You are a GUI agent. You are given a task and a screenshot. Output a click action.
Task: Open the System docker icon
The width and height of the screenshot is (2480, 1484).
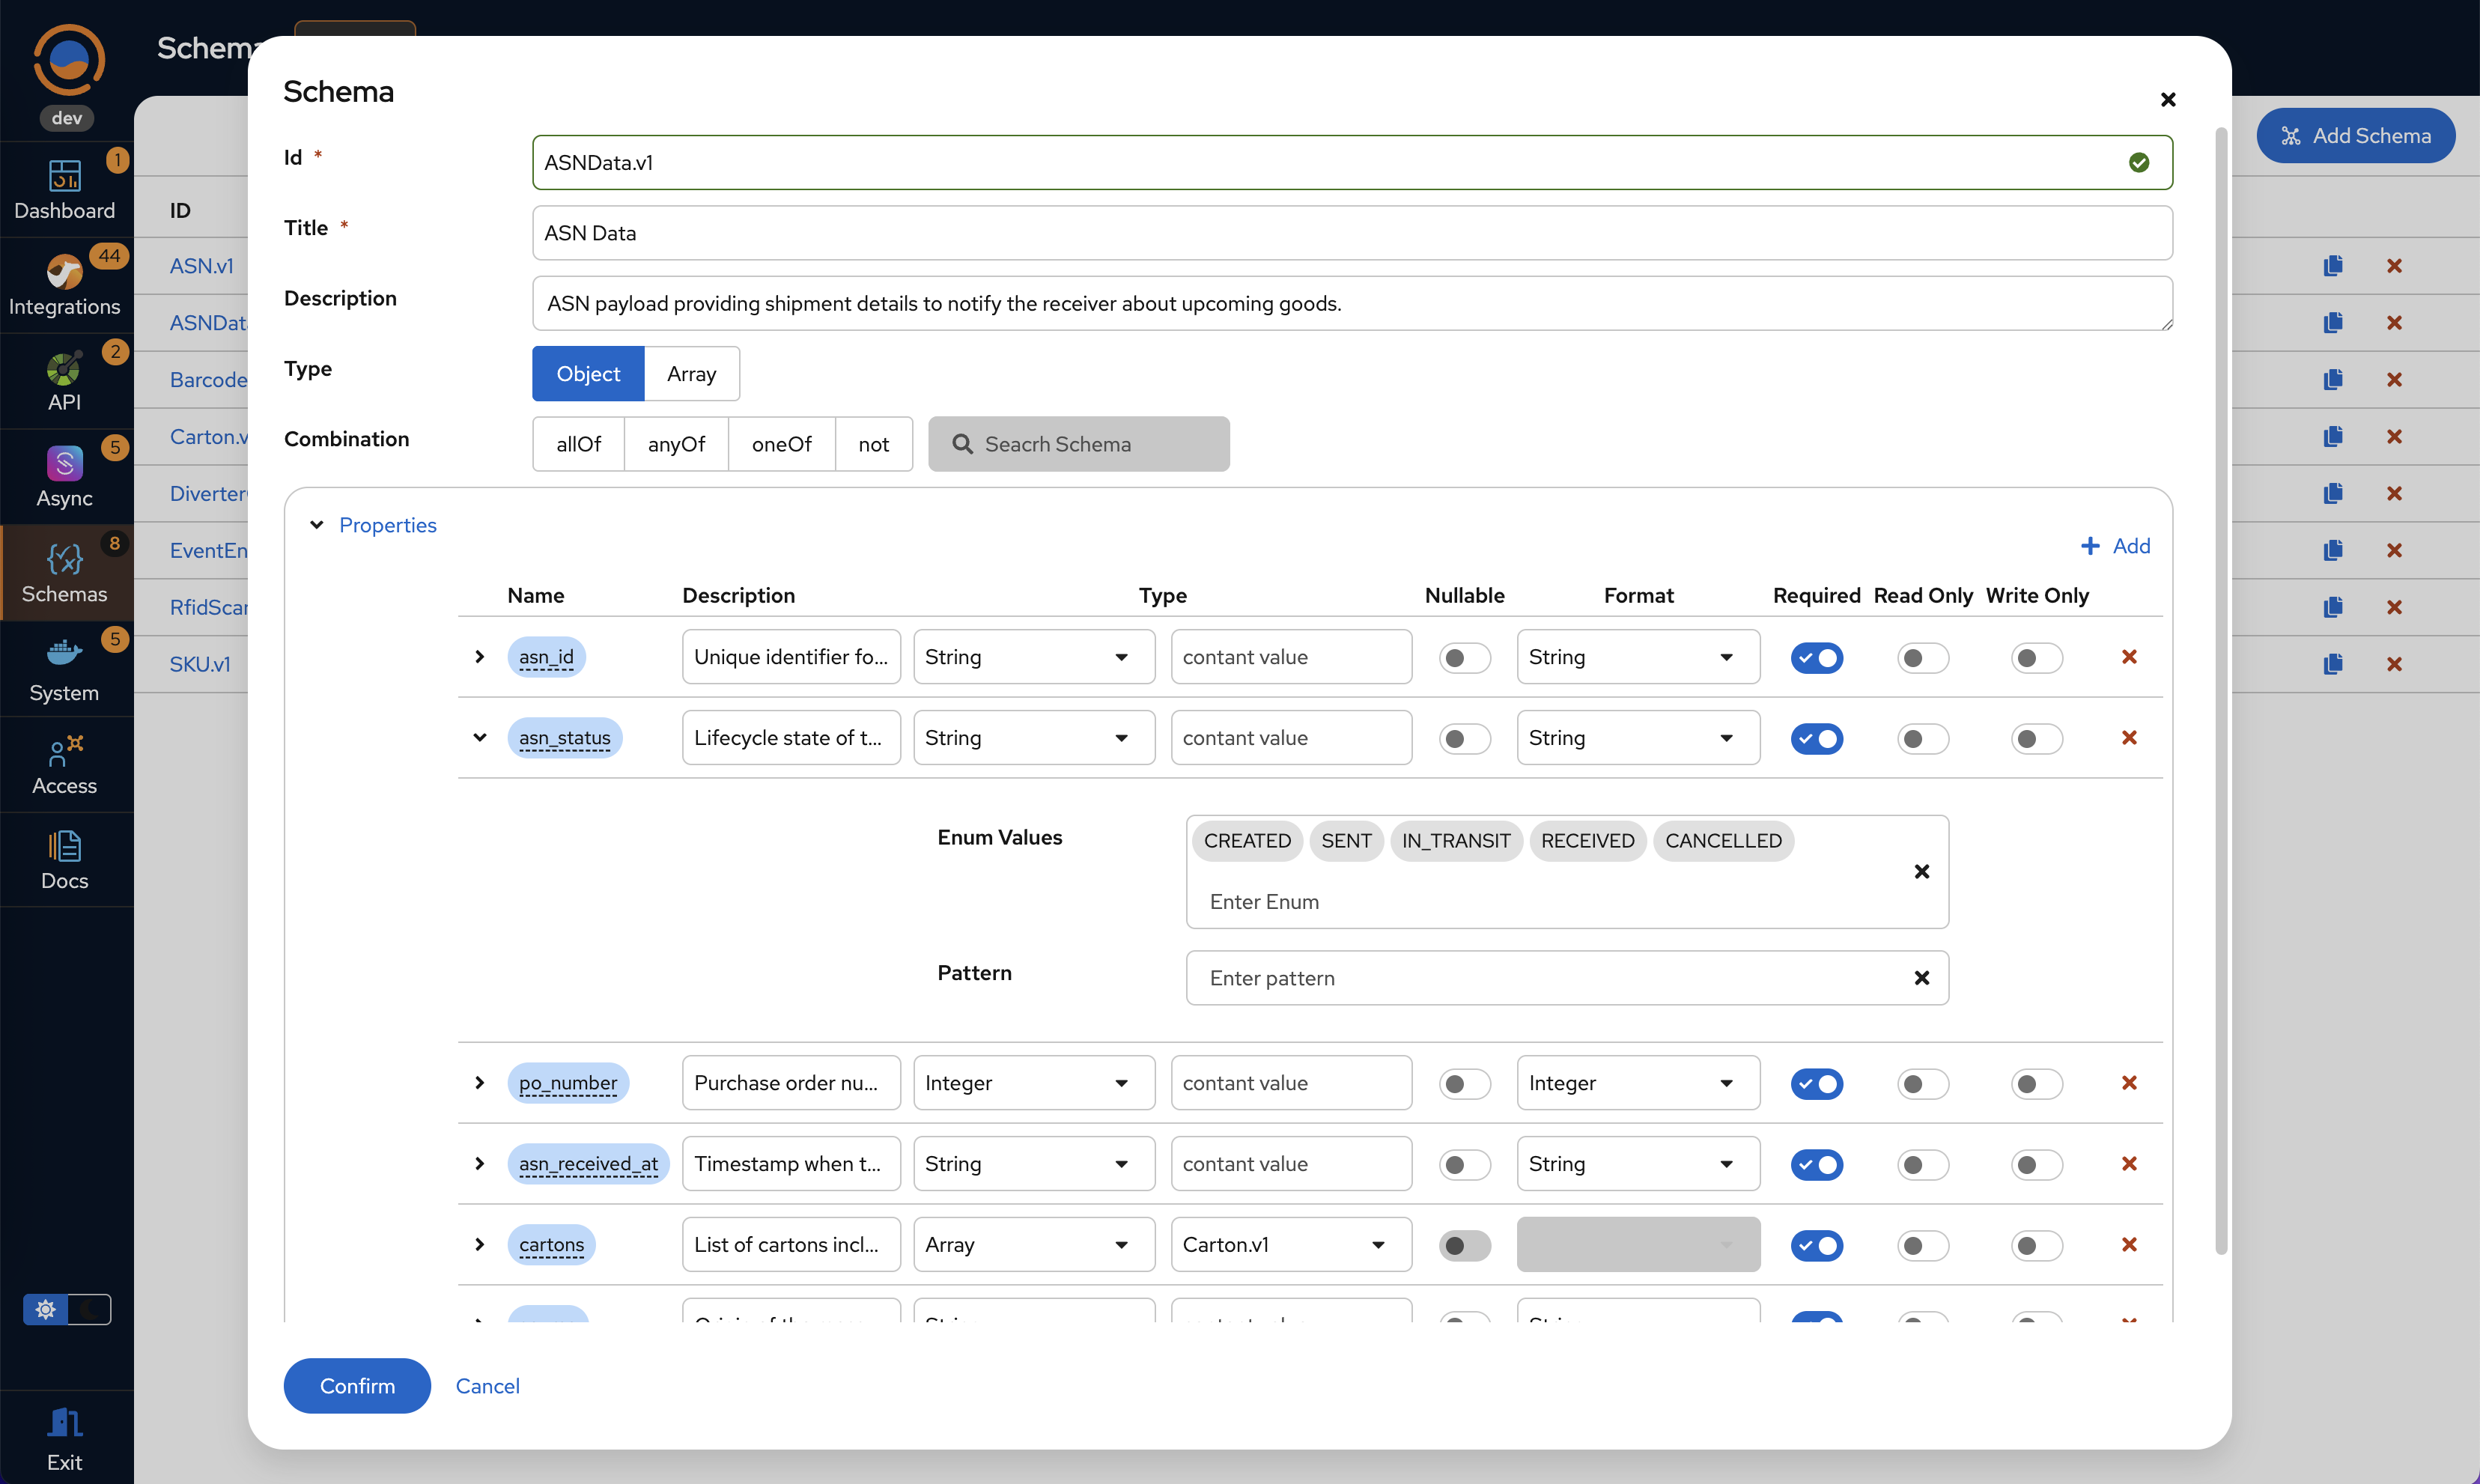(64, 654)
